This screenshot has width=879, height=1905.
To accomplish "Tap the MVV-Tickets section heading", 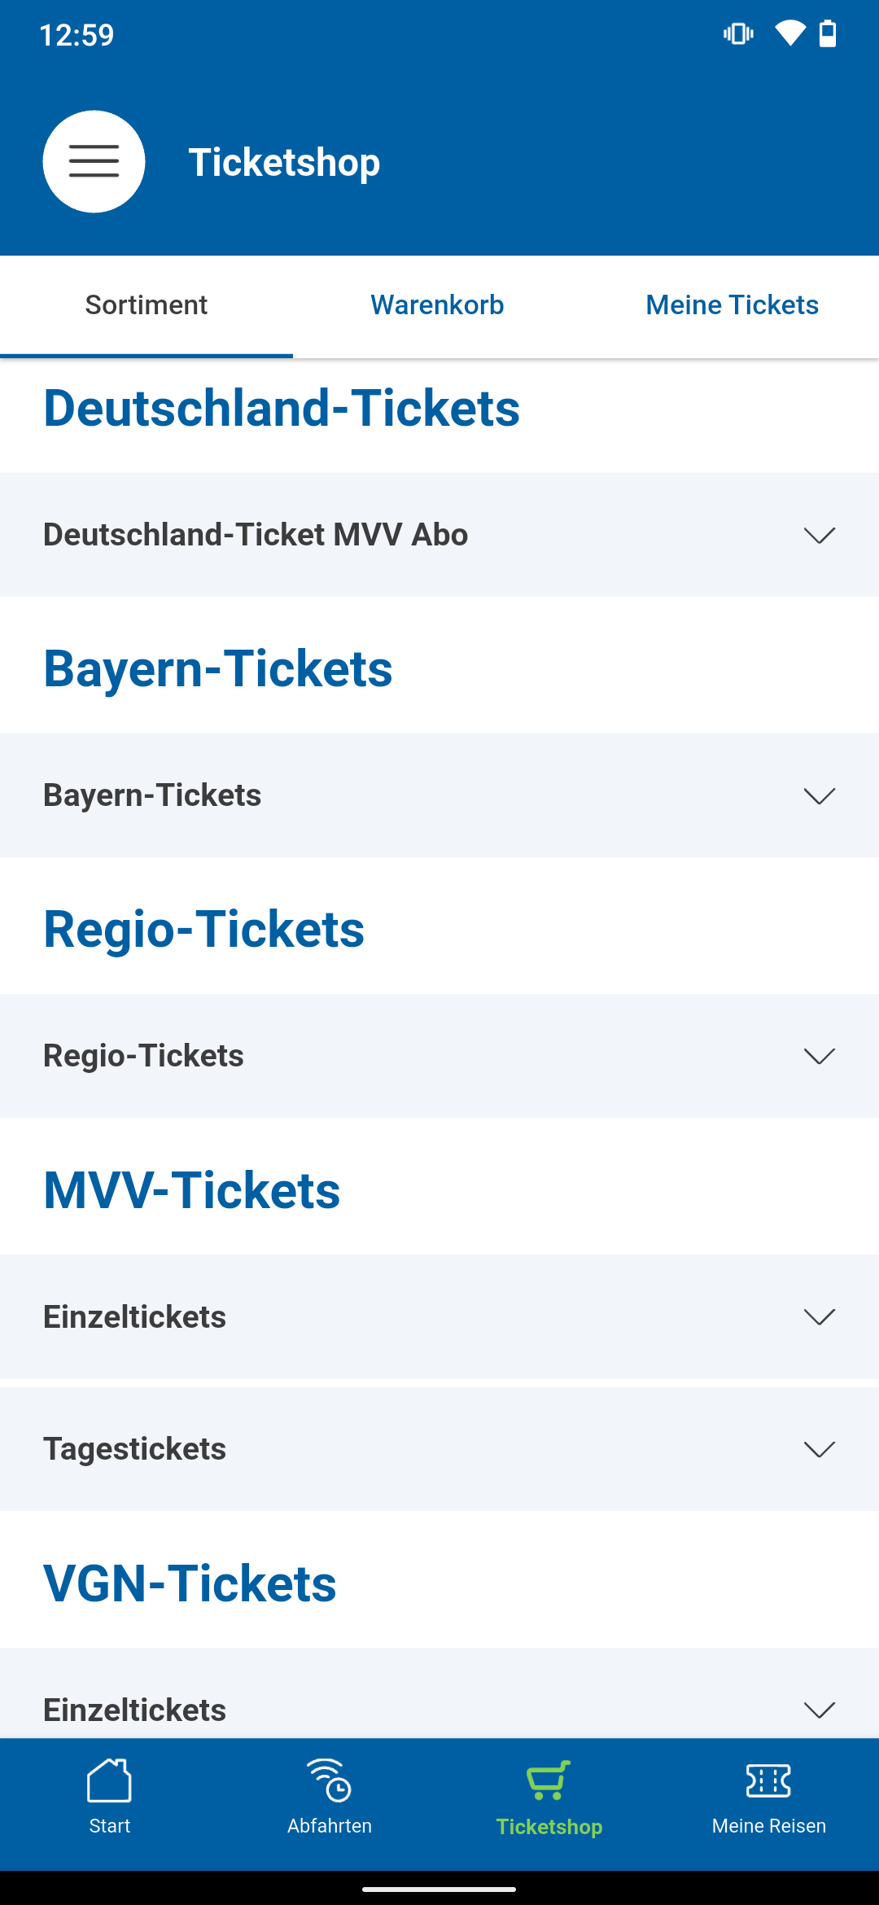I will click(192, 1190).
